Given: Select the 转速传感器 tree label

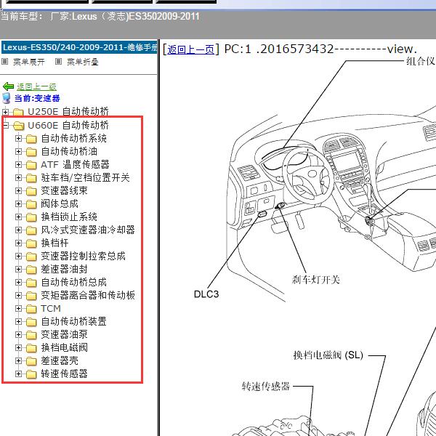Looking at the screenshot, I should [x=64, y=374].
